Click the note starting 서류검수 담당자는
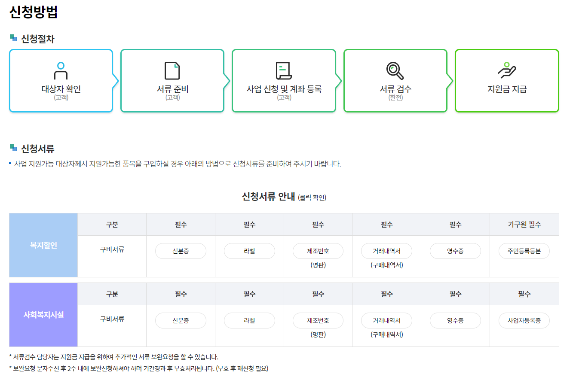576x380 pixels. pos(114,357)
